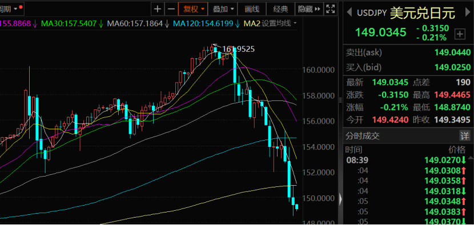This screenshot has height=225, width=474.
Task: Expand the 周期 period dropdown
Action: (9, 9)
